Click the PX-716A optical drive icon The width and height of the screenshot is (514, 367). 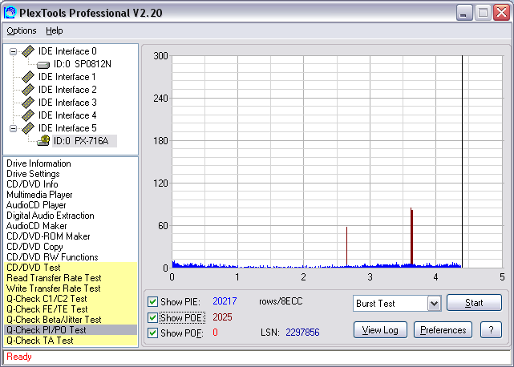click(x=43, y=140)
